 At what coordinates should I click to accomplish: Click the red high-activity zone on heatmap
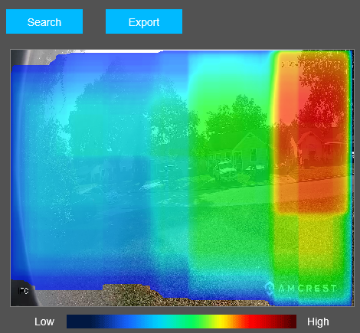pos(312,132)
